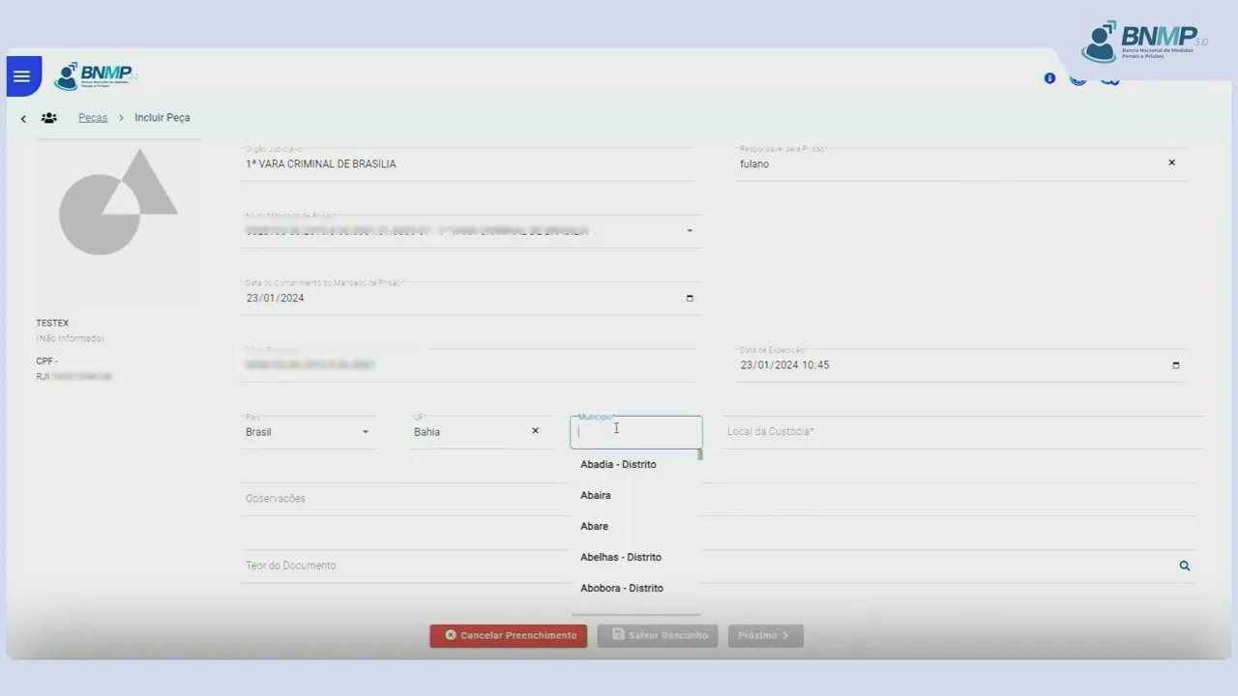Screen dimensions: 1238x696
Task: Open the people group icon in breadcrumb
Action: (x=48, y=118)
